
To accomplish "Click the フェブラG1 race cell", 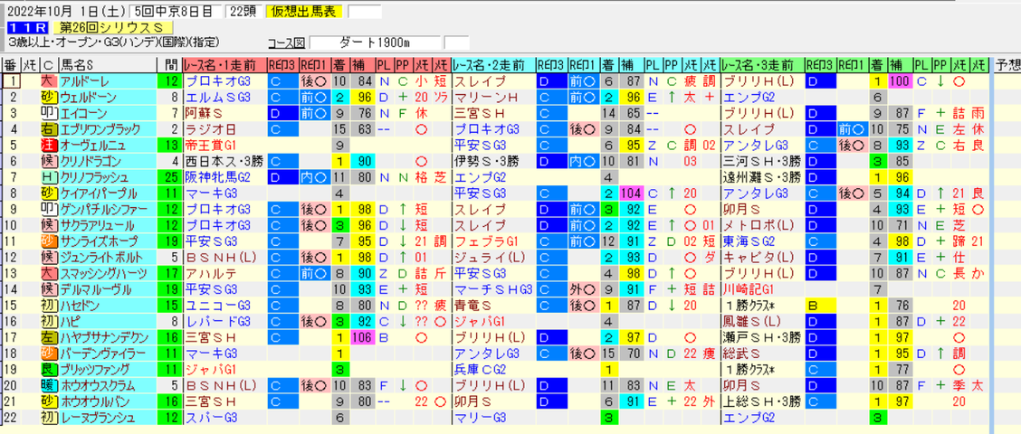I will pos(493,241).
